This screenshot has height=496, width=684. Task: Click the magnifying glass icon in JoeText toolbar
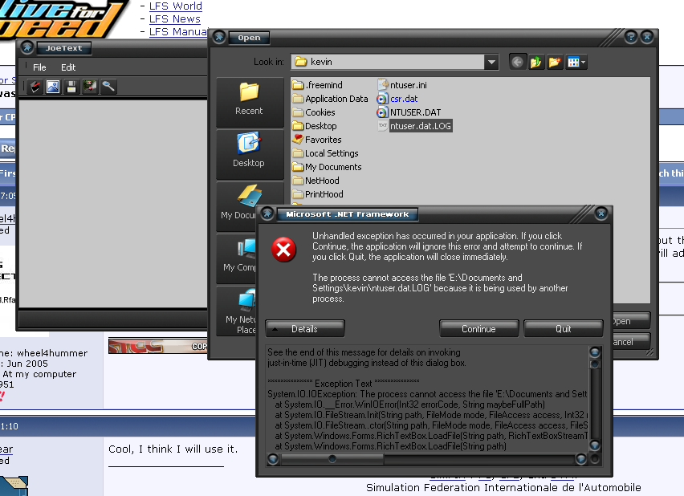tap(108, 87)
